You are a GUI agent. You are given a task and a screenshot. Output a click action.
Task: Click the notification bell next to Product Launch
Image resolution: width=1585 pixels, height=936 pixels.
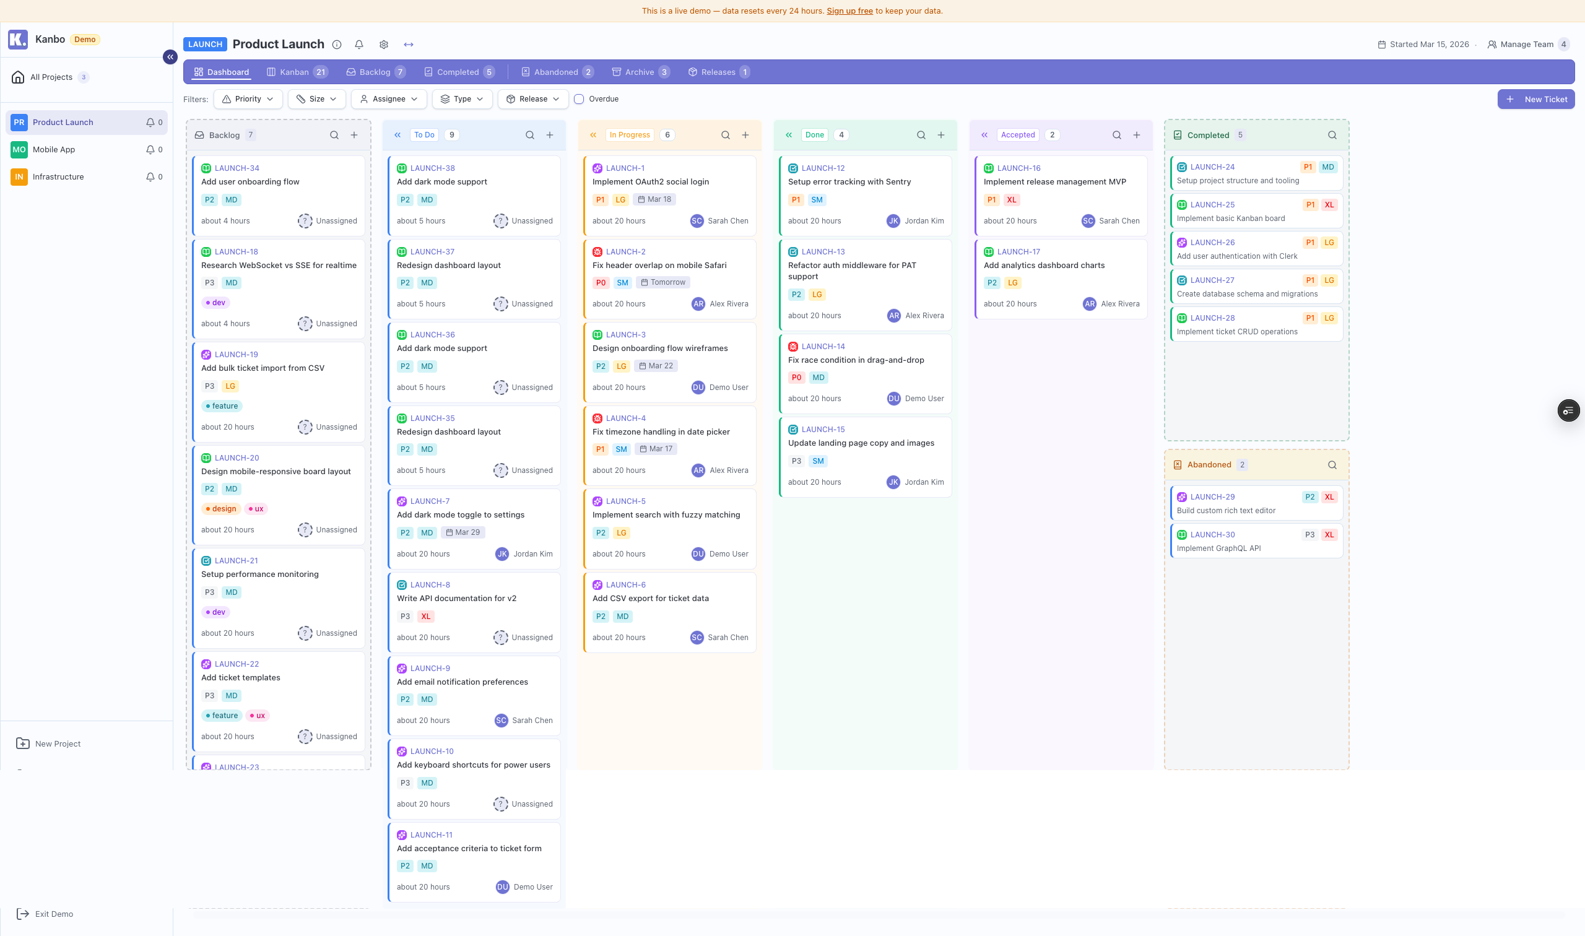[359, 44]
